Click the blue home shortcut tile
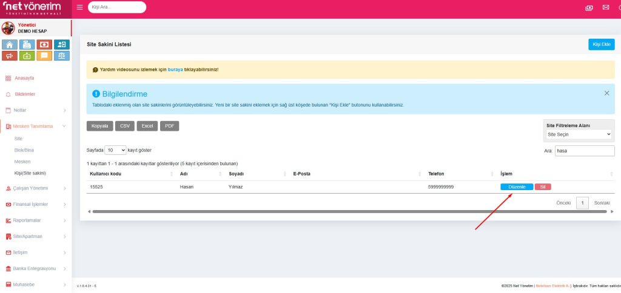The width and height of the screenshot is (621, 293). tap(9, 44)
